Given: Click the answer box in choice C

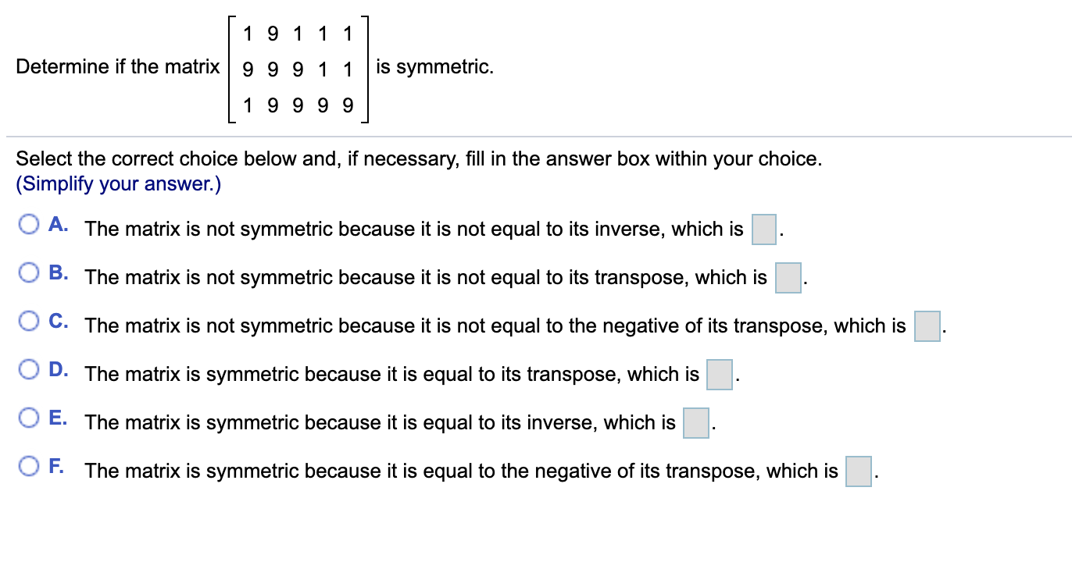Looking at the screenshot, I should pos(927,326).
